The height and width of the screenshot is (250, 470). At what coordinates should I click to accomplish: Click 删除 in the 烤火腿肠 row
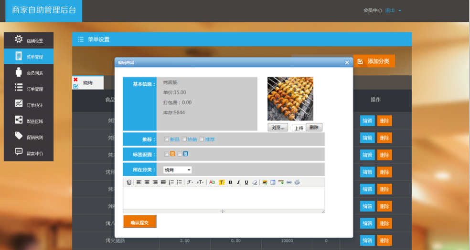(x=385, y=240)
